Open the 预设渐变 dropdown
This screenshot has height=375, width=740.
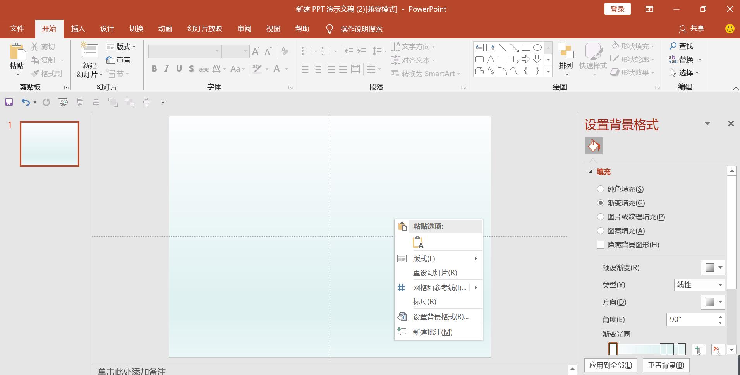point(713,267)
